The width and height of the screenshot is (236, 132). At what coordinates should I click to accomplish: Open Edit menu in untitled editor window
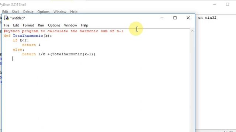point(16,25)
